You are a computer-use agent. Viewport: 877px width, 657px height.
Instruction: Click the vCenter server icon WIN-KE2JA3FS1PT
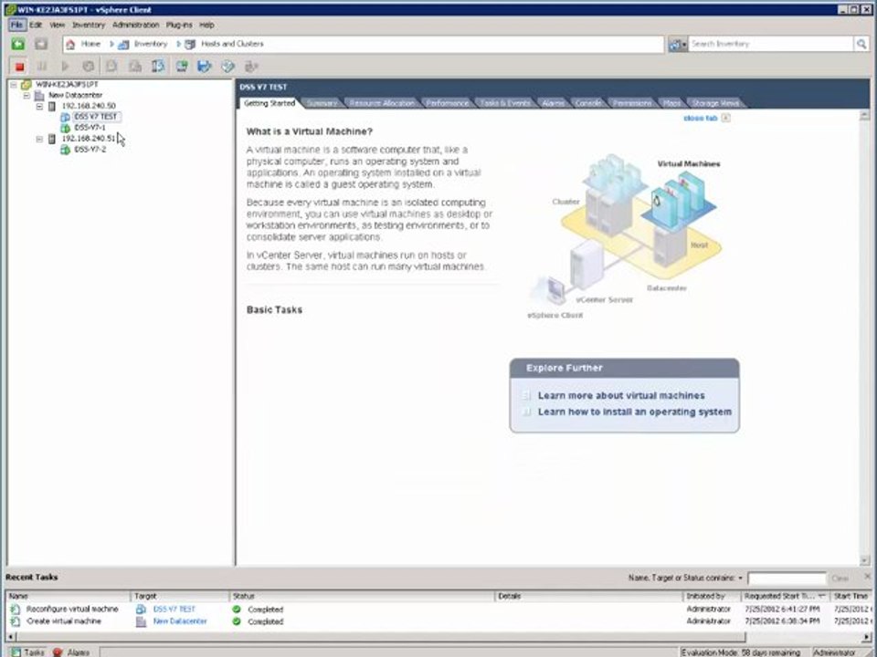coord(26,85)
